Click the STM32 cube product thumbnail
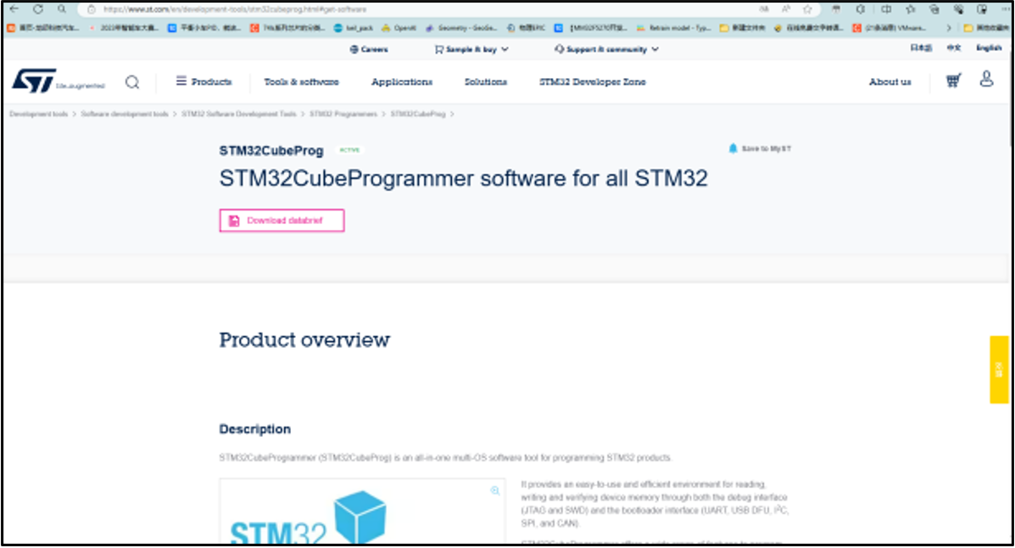 (x=362, y=512)
